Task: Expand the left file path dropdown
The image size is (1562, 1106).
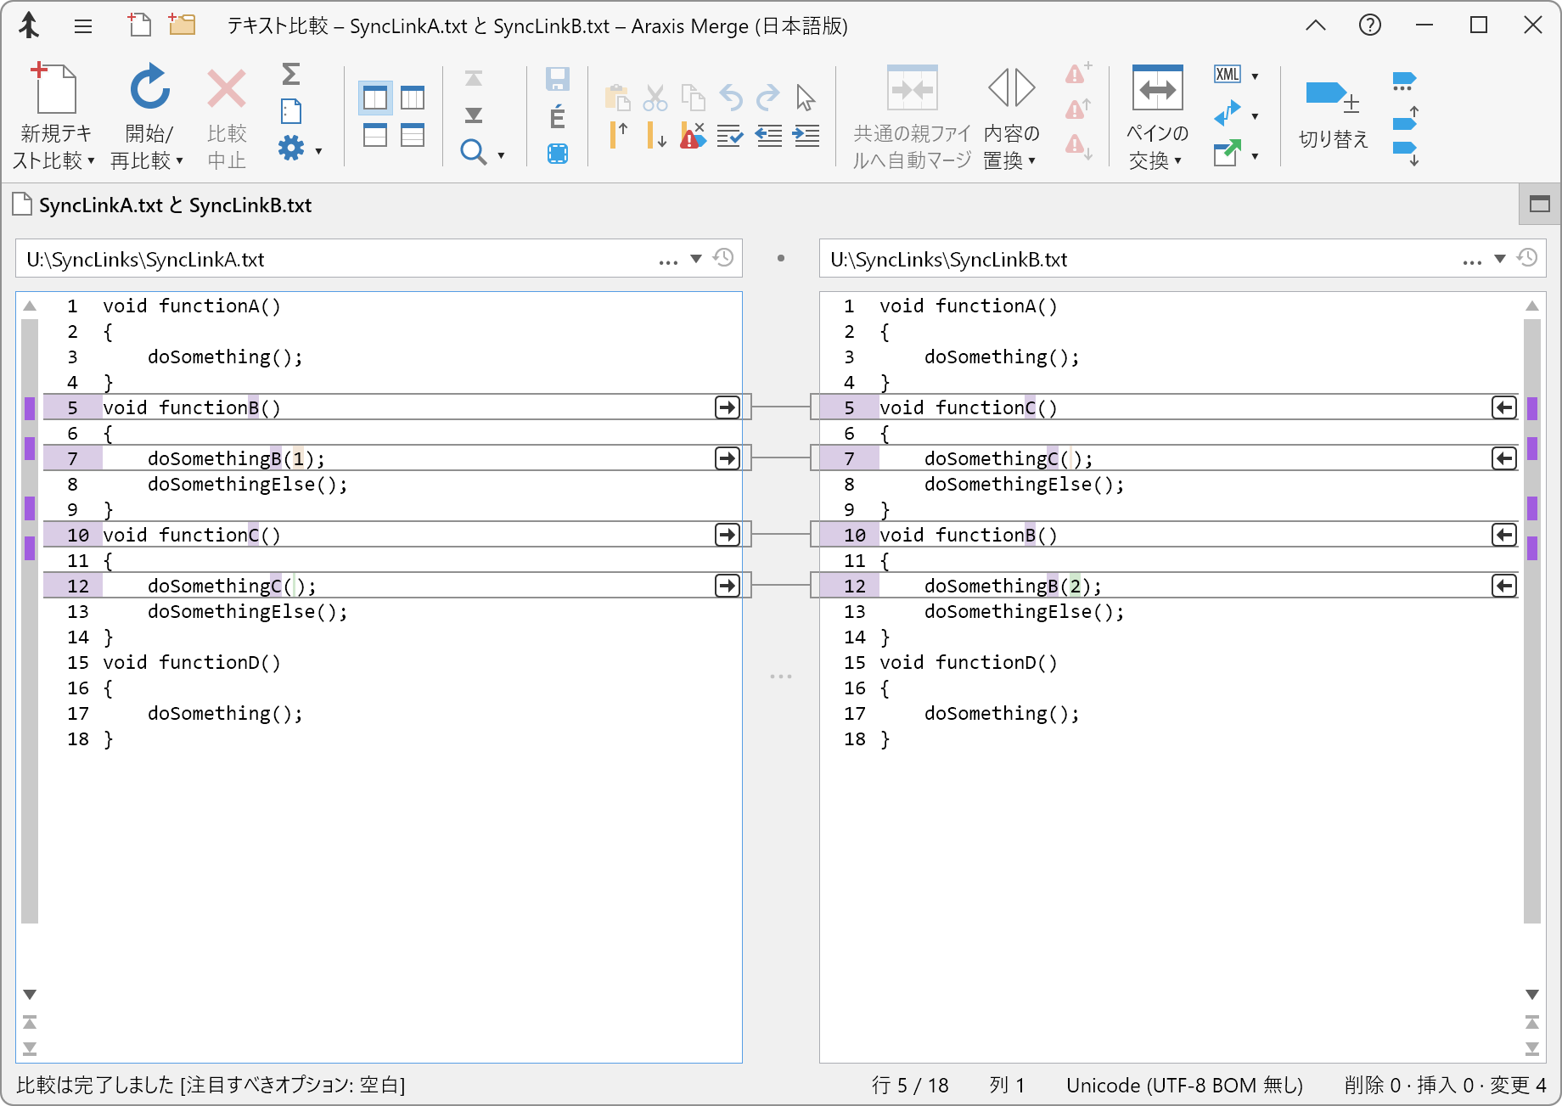Action: click(696, 259)
